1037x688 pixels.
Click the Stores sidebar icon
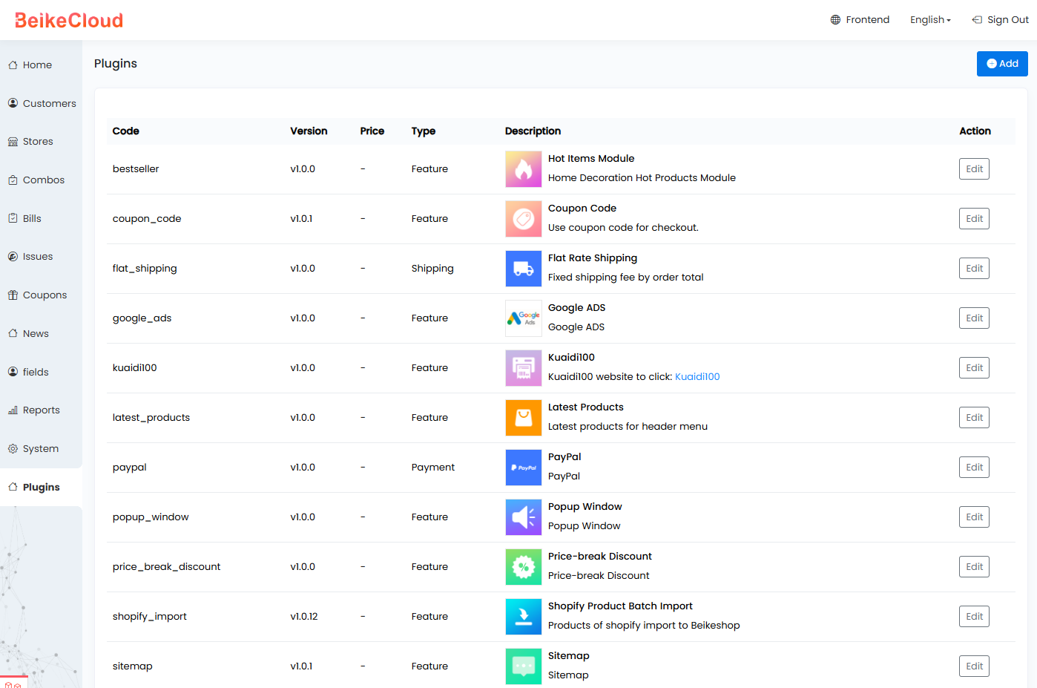[x=13, y=141]
